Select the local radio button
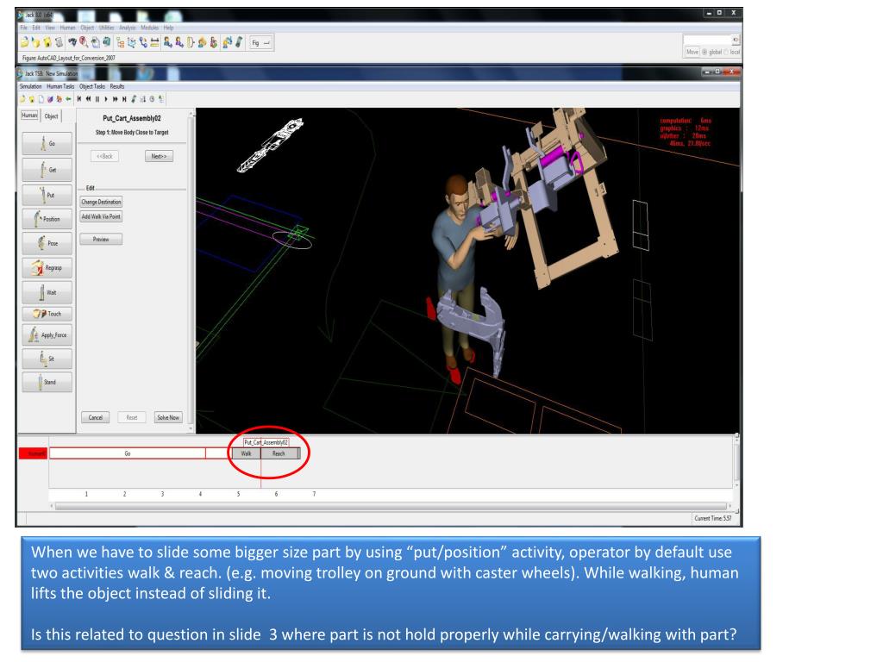This screenshot has height=662, width=883. [726, 52]
